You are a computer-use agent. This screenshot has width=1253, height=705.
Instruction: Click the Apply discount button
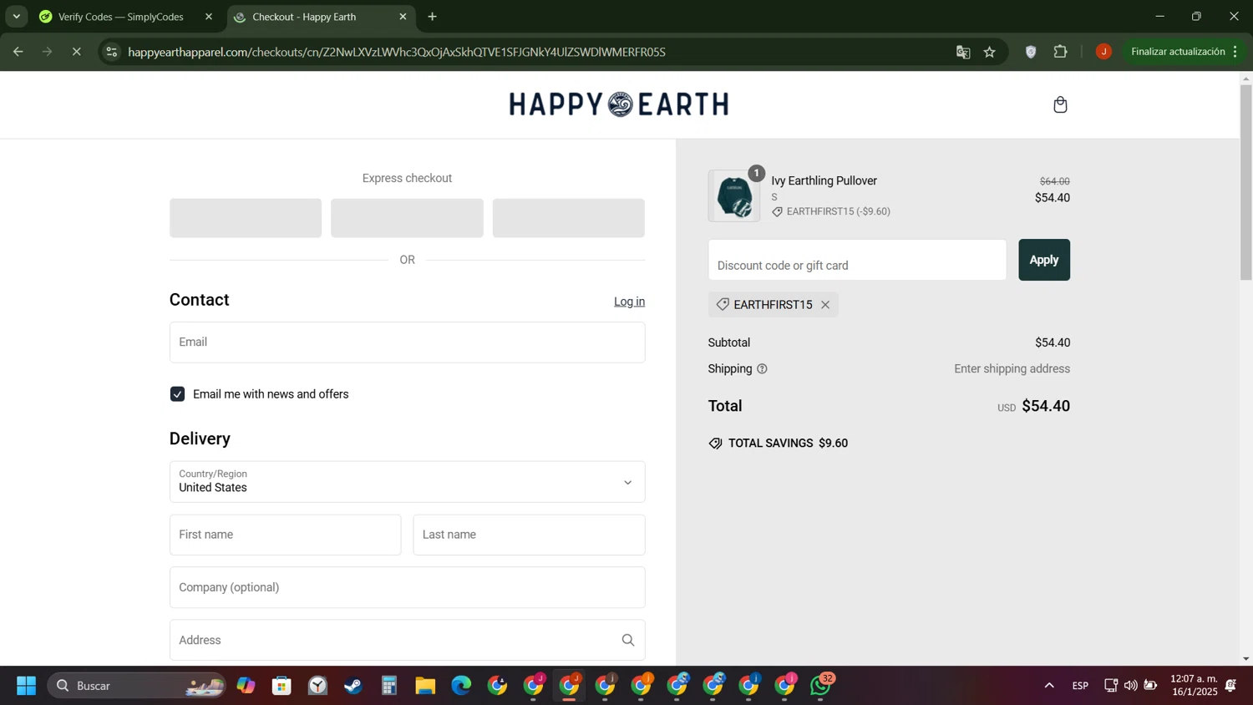tap(1044, 260)
